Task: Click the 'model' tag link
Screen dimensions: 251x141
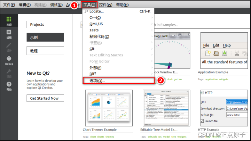Action: click(166, 137)
